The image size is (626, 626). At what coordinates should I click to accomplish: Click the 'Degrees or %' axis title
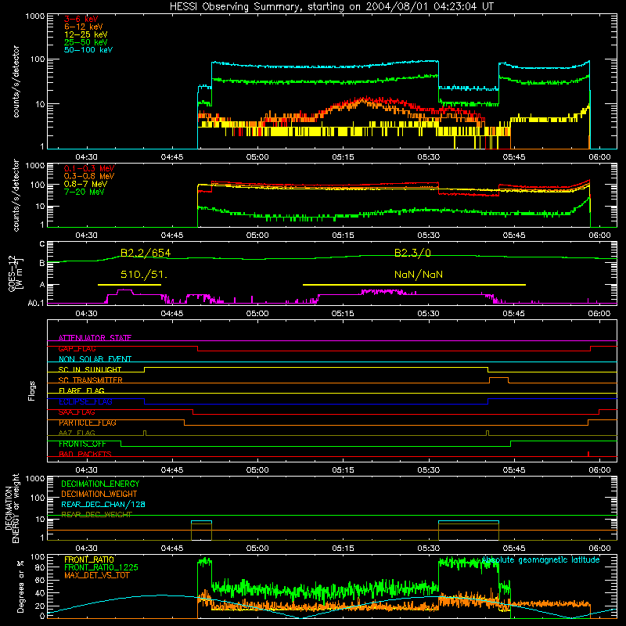20,586
